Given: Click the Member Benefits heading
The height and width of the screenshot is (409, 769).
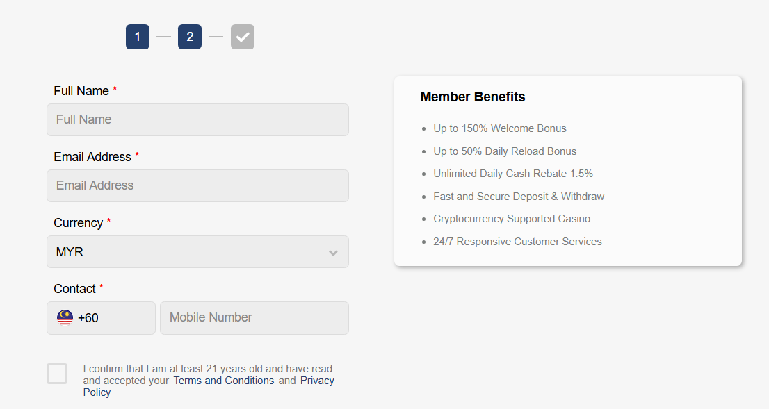Looking at the screenshot, I should click(x=473, y=97).
